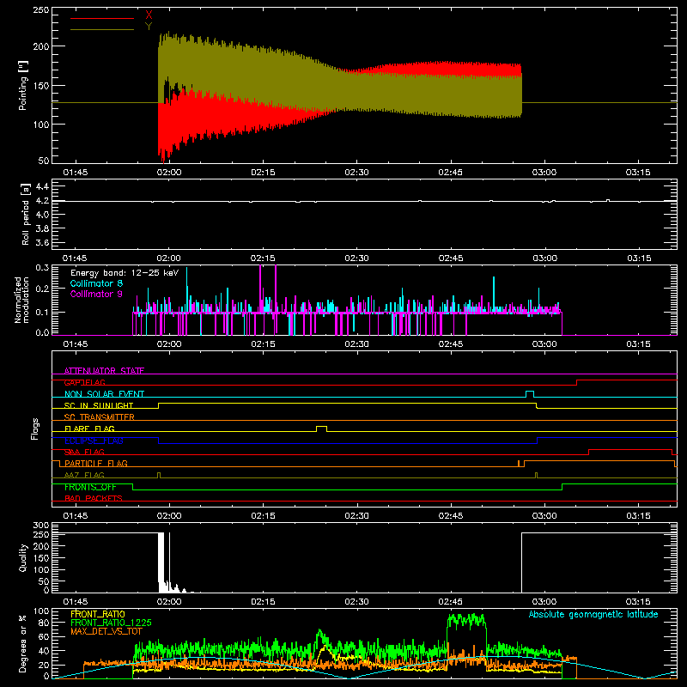687x687 pixels.
Task: Click the 03:15 time label under the Flags plot
Action: (638, 516)
